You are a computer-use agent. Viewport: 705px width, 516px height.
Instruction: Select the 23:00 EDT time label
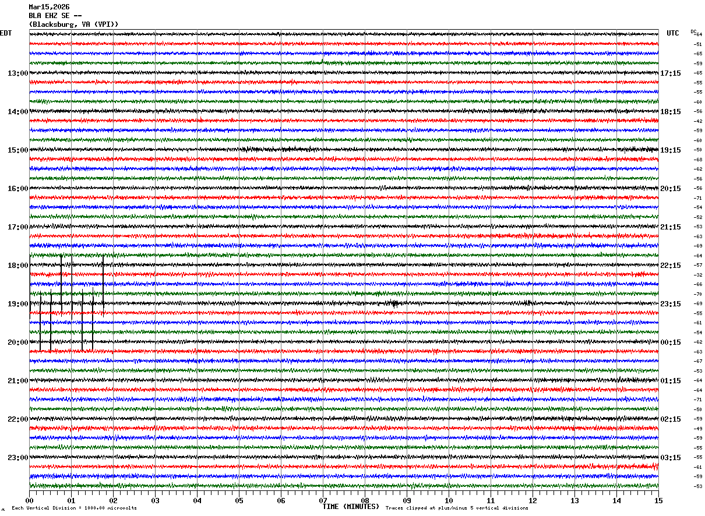[18, 458]
